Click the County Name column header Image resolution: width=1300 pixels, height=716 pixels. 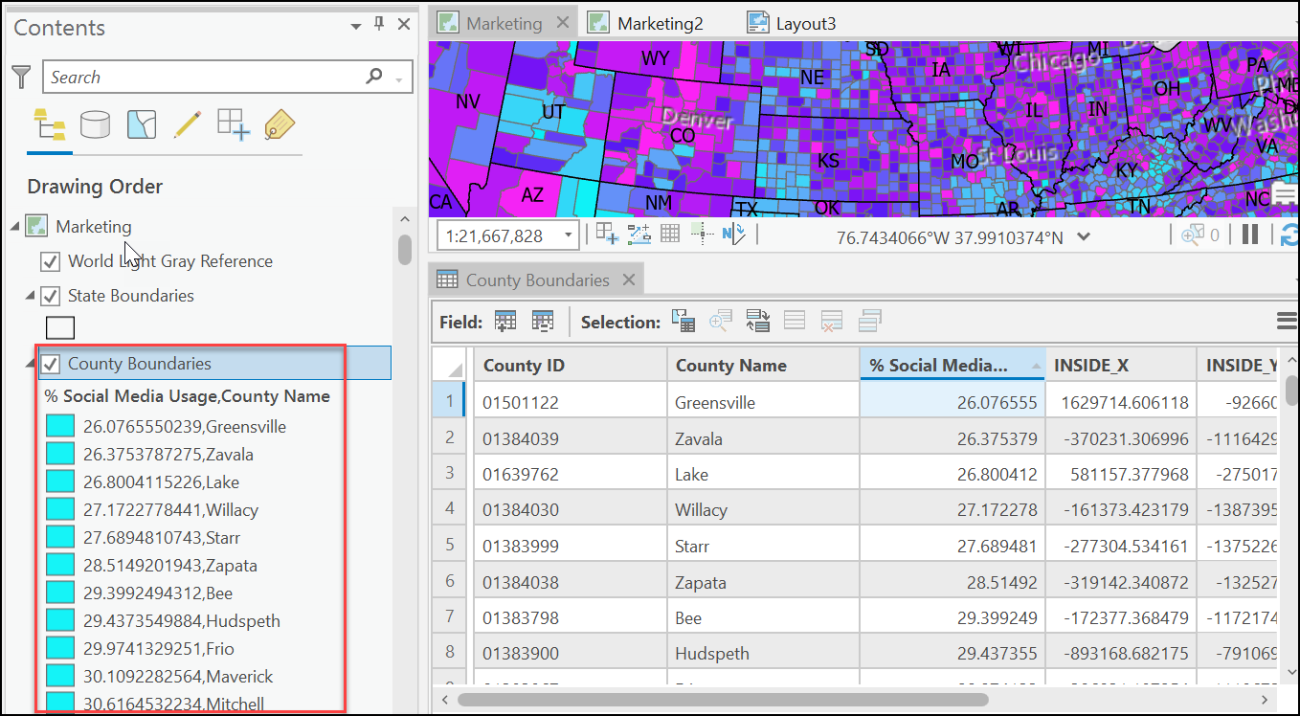[763, 365]
